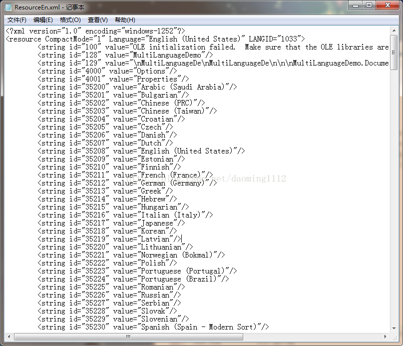This screenshot has width=403, height=346.
Task: Click the "Hungarian" string line
Action: click(113, 206)
